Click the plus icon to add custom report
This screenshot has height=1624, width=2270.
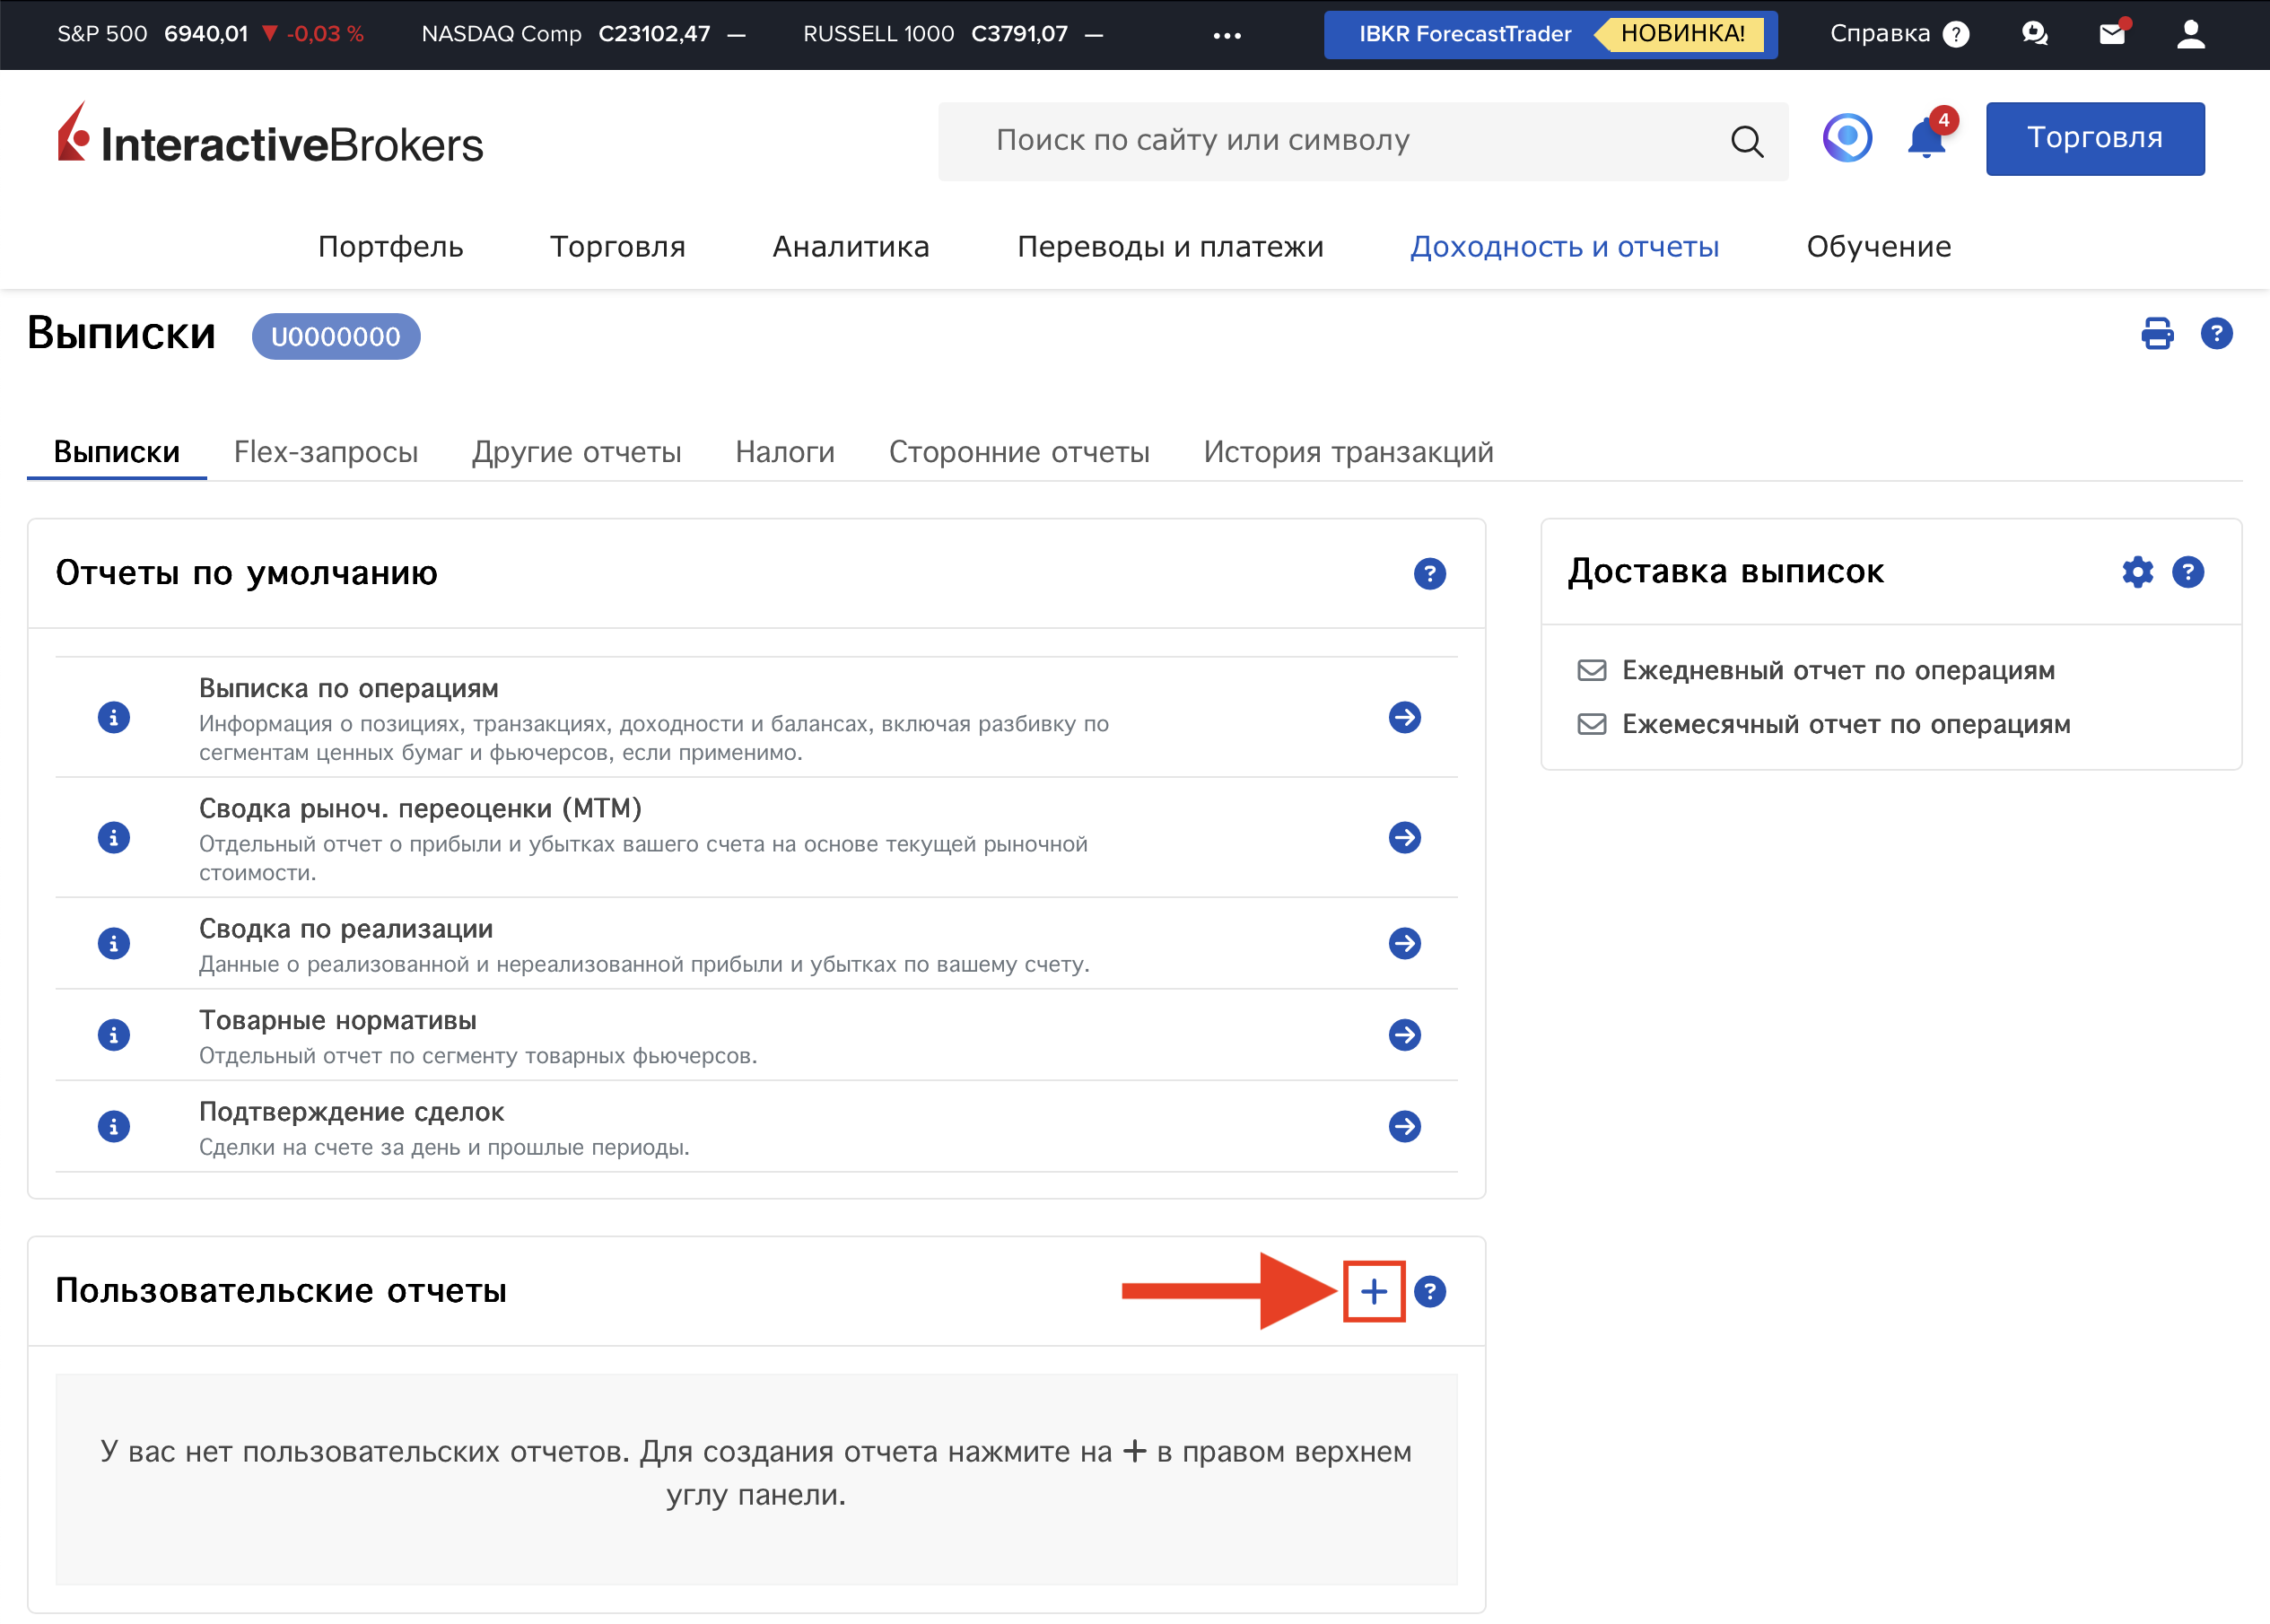click(x=1373, y=1291)
